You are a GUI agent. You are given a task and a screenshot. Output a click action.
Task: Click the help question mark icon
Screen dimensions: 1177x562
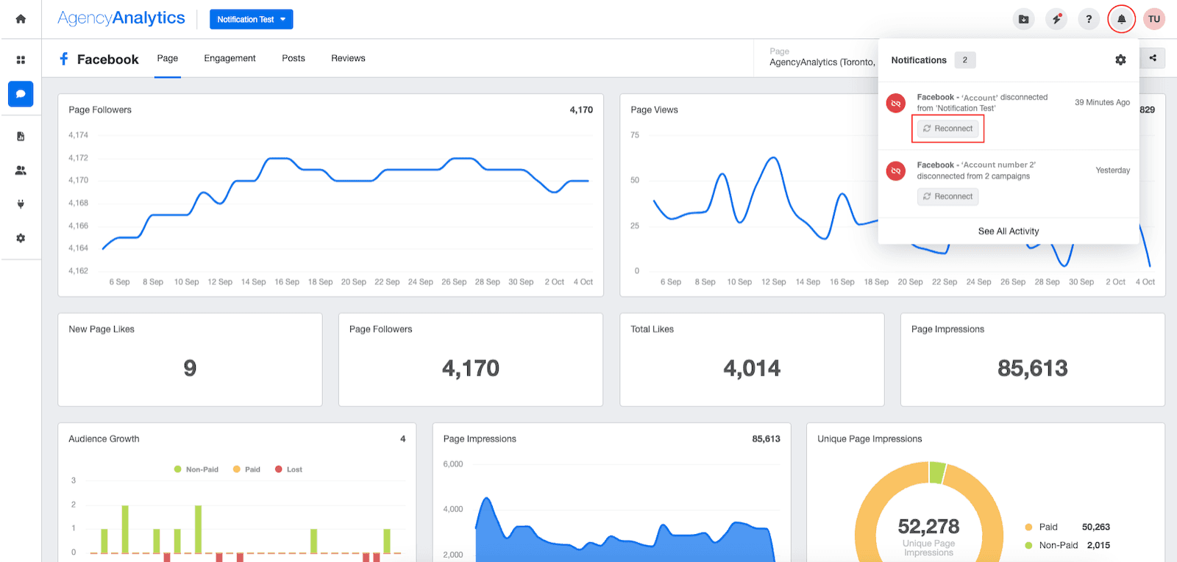(x=1089, y=19)
